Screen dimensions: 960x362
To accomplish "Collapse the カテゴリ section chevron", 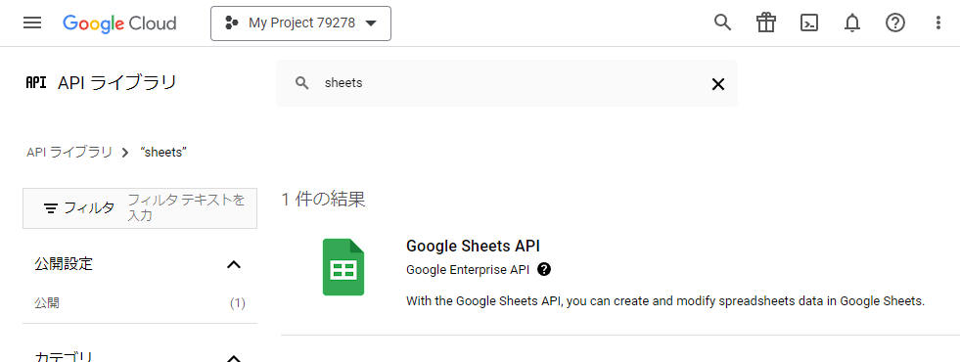I will 234,358.
